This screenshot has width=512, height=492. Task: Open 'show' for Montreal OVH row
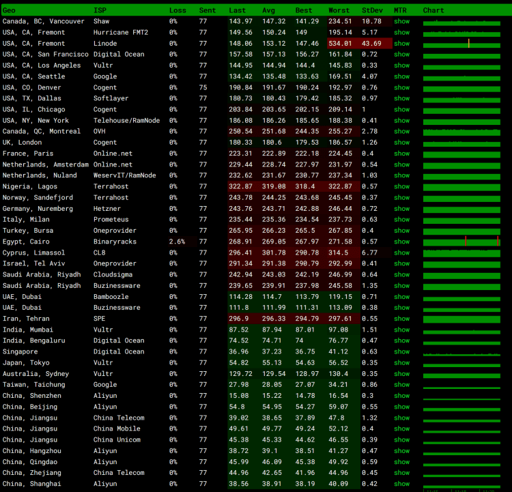[x=401, y=131]
